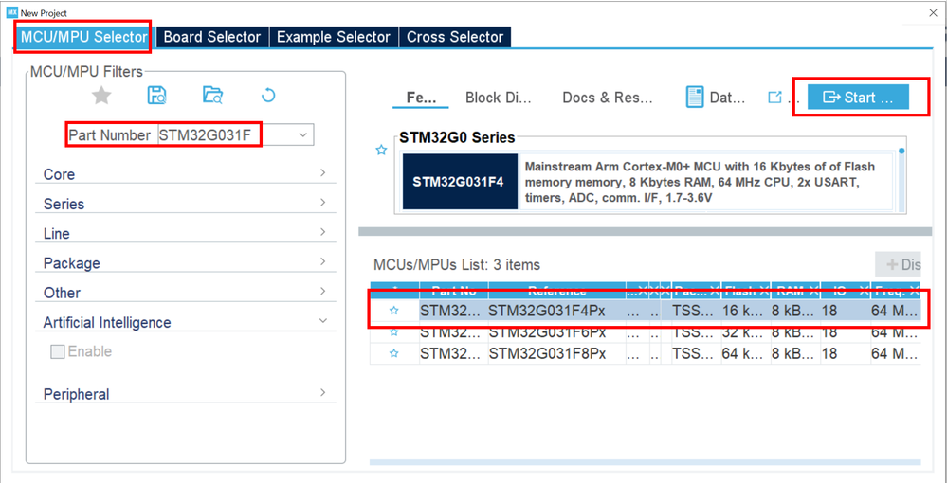Switch to the Board Selector tab
The width and height of the screenshot is (947, 483).
coord(212,37)
